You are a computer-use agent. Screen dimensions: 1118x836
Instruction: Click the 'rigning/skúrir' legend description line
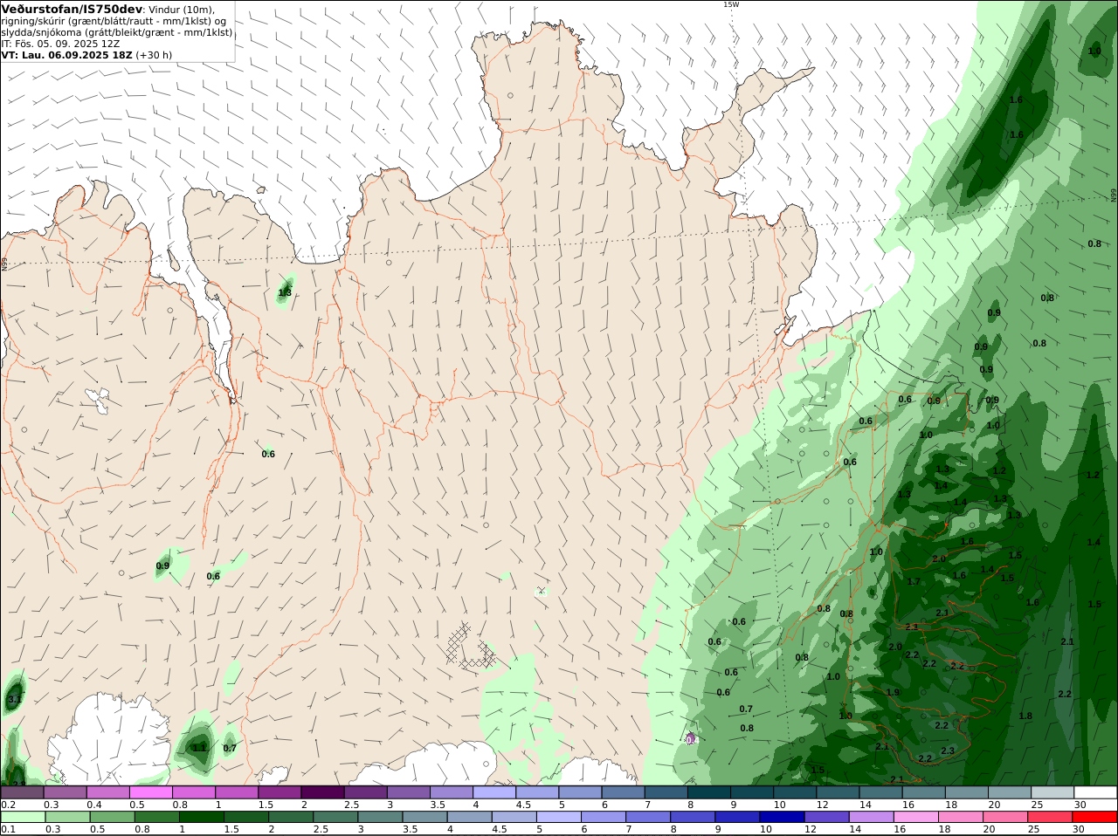[x=113, y=21]
